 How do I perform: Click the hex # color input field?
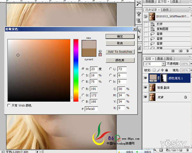tap(91, 109)
